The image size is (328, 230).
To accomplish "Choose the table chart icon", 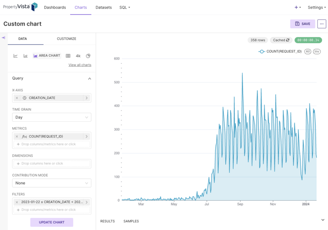I will pyautogui.click(x=68, y=56).
